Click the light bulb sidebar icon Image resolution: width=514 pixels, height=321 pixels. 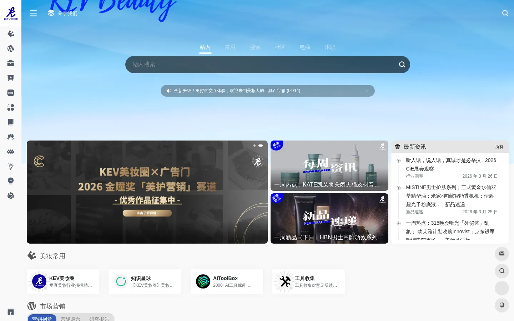coord(11,166)
